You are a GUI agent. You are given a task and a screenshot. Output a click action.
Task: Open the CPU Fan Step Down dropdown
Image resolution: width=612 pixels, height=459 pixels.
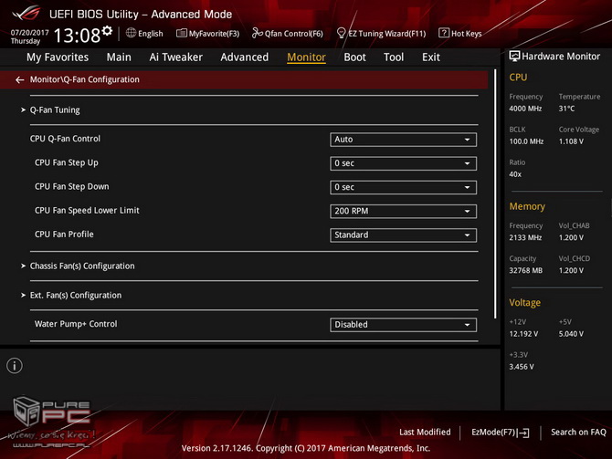tap(403, 187)
